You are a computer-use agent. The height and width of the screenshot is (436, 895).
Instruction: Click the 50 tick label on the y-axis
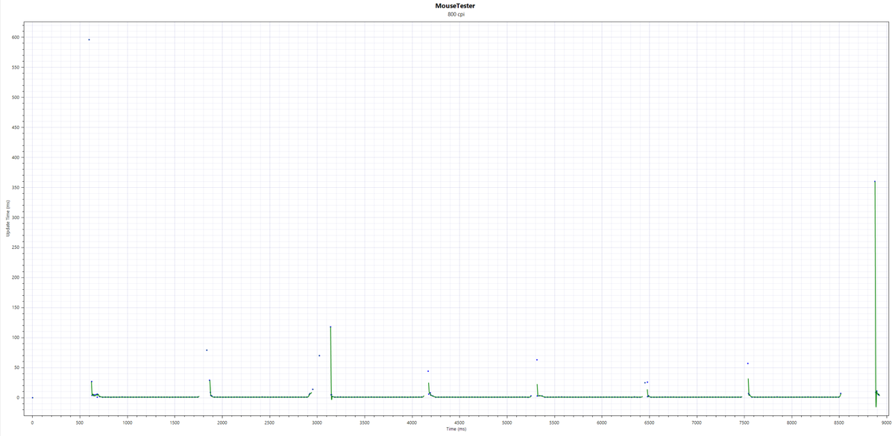pos(17,367)
